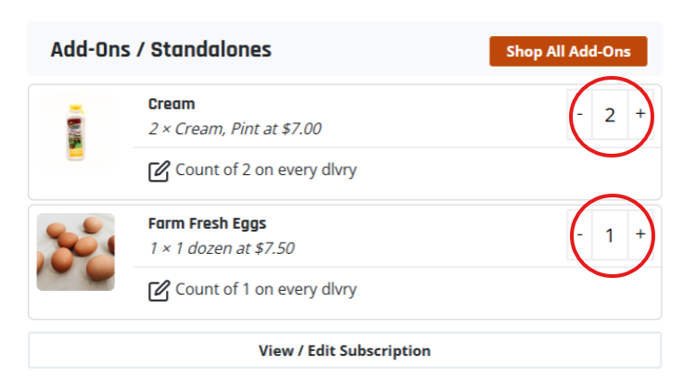This screenshot has width=696, height=391.
Task: Click the Shop All Add-Ons button
Action: pos(568,52)
